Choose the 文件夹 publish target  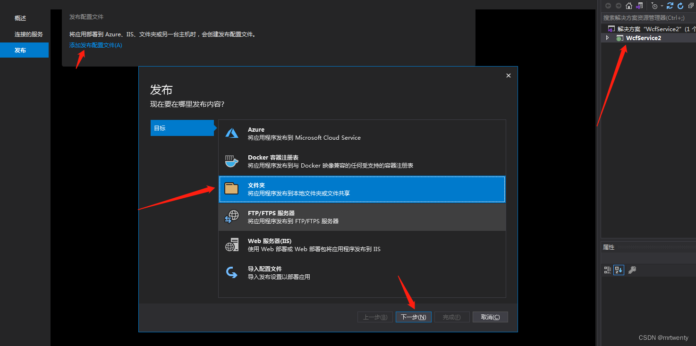tap(362, 189)
